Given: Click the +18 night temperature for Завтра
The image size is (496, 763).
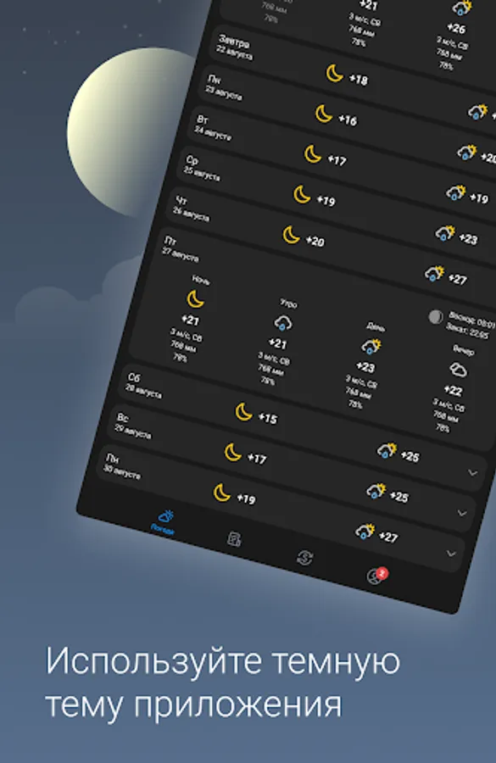Looking at the screenshot, I should [359, 80].
